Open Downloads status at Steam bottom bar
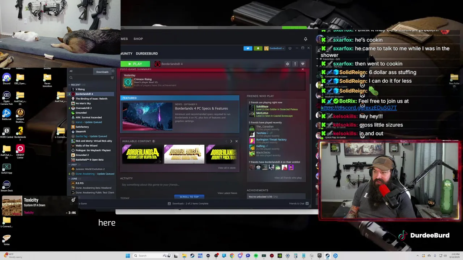 (188, 204)
